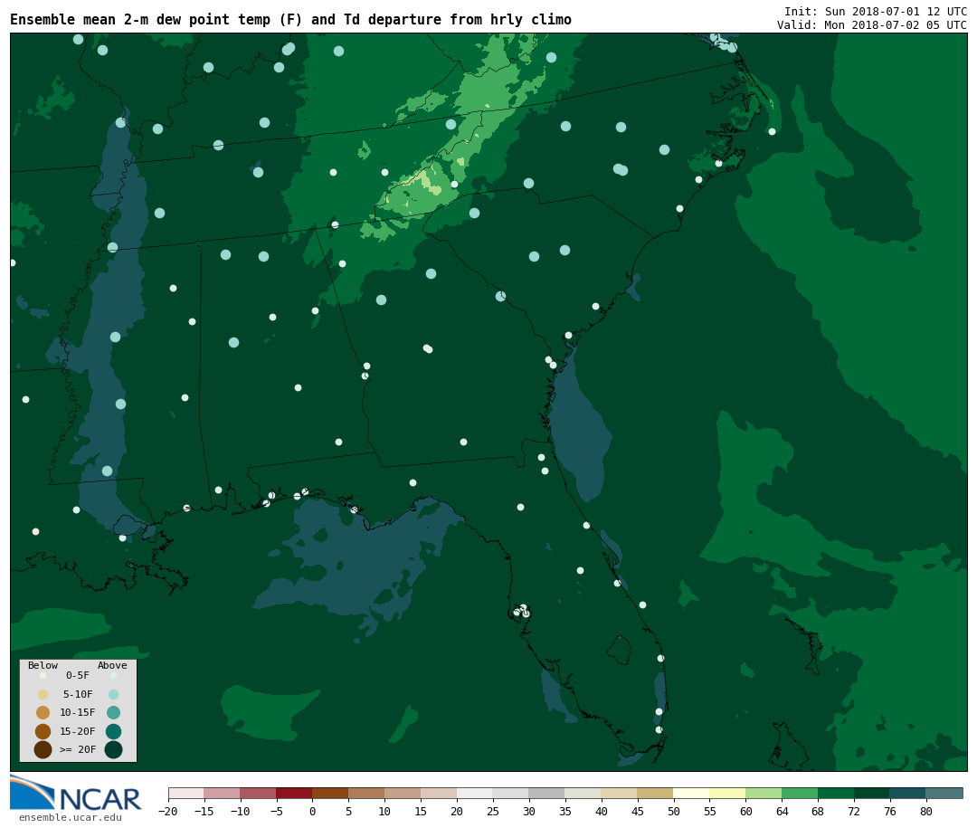Screen dimensions: 977x828
Task: Click the Below 5-10F legend circle
Action: [43, 695]
